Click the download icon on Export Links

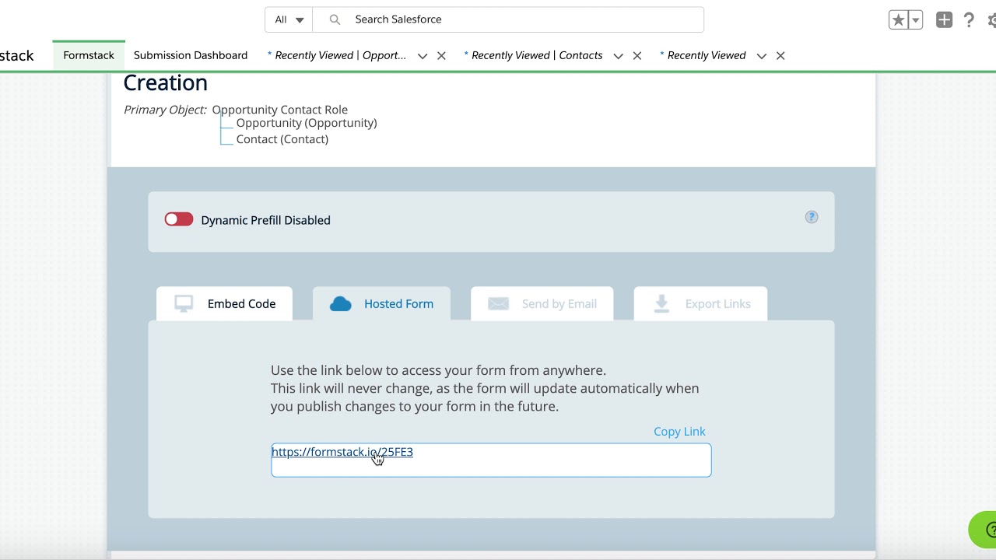(661, 303)
